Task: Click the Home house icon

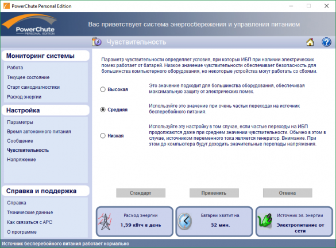Action: click(310, 42)
